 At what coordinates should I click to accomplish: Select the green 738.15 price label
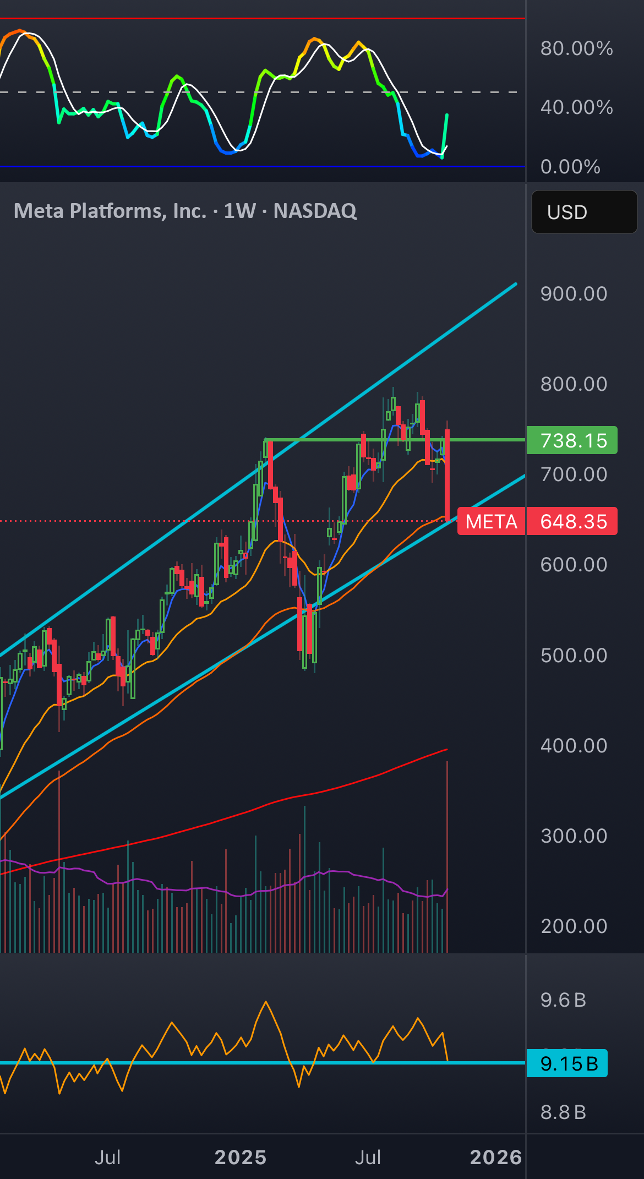[572, 440]
